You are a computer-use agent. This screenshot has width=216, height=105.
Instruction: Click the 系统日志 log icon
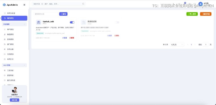[x=5, y=59]
